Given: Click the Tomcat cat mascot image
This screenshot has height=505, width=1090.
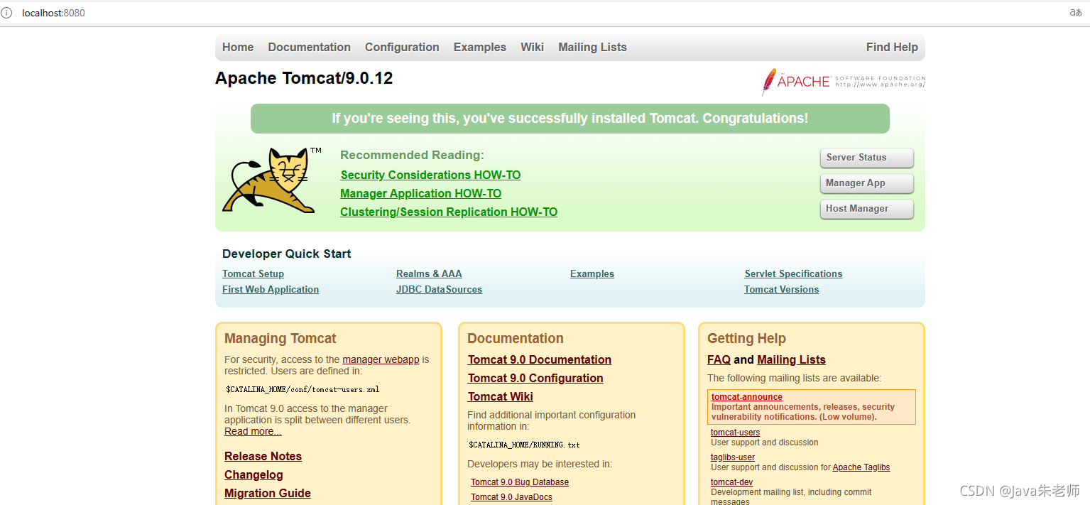Looking at the screenshot, I should (273, 180).
